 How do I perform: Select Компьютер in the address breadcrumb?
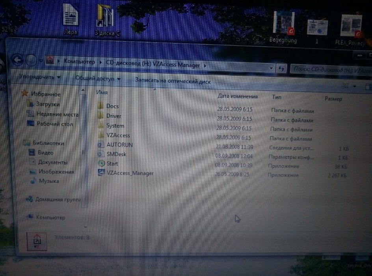(x=79, y=62)
